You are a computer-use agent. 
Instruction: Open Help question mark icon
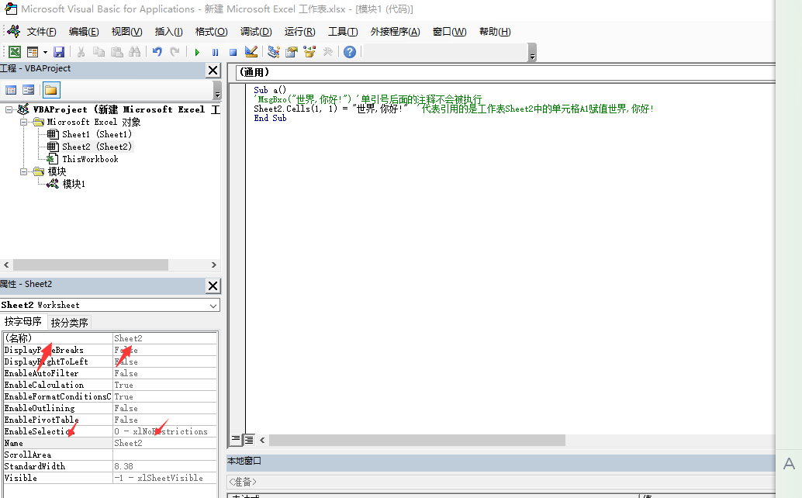click(x=350, y=52)
